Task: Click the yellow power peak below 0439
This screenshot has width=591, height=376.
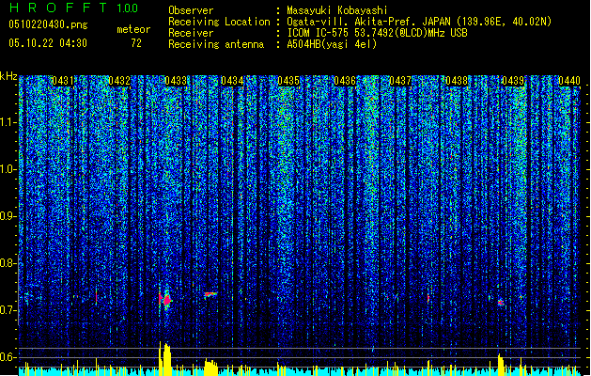Action: 501,365
